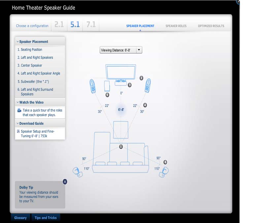The width and height of the screenshot is (264, 223).
Task: Select the 5.1 speaker configuration
Action: (x=75, y=24)
